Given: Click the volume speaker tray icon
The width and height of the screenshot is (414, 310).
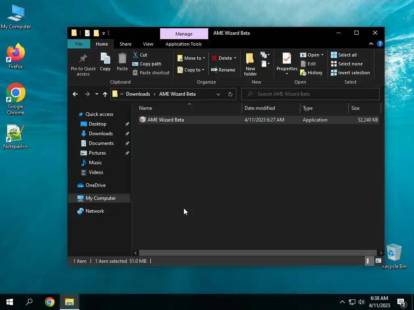Looking at the screenshot, I should point(361,302).
